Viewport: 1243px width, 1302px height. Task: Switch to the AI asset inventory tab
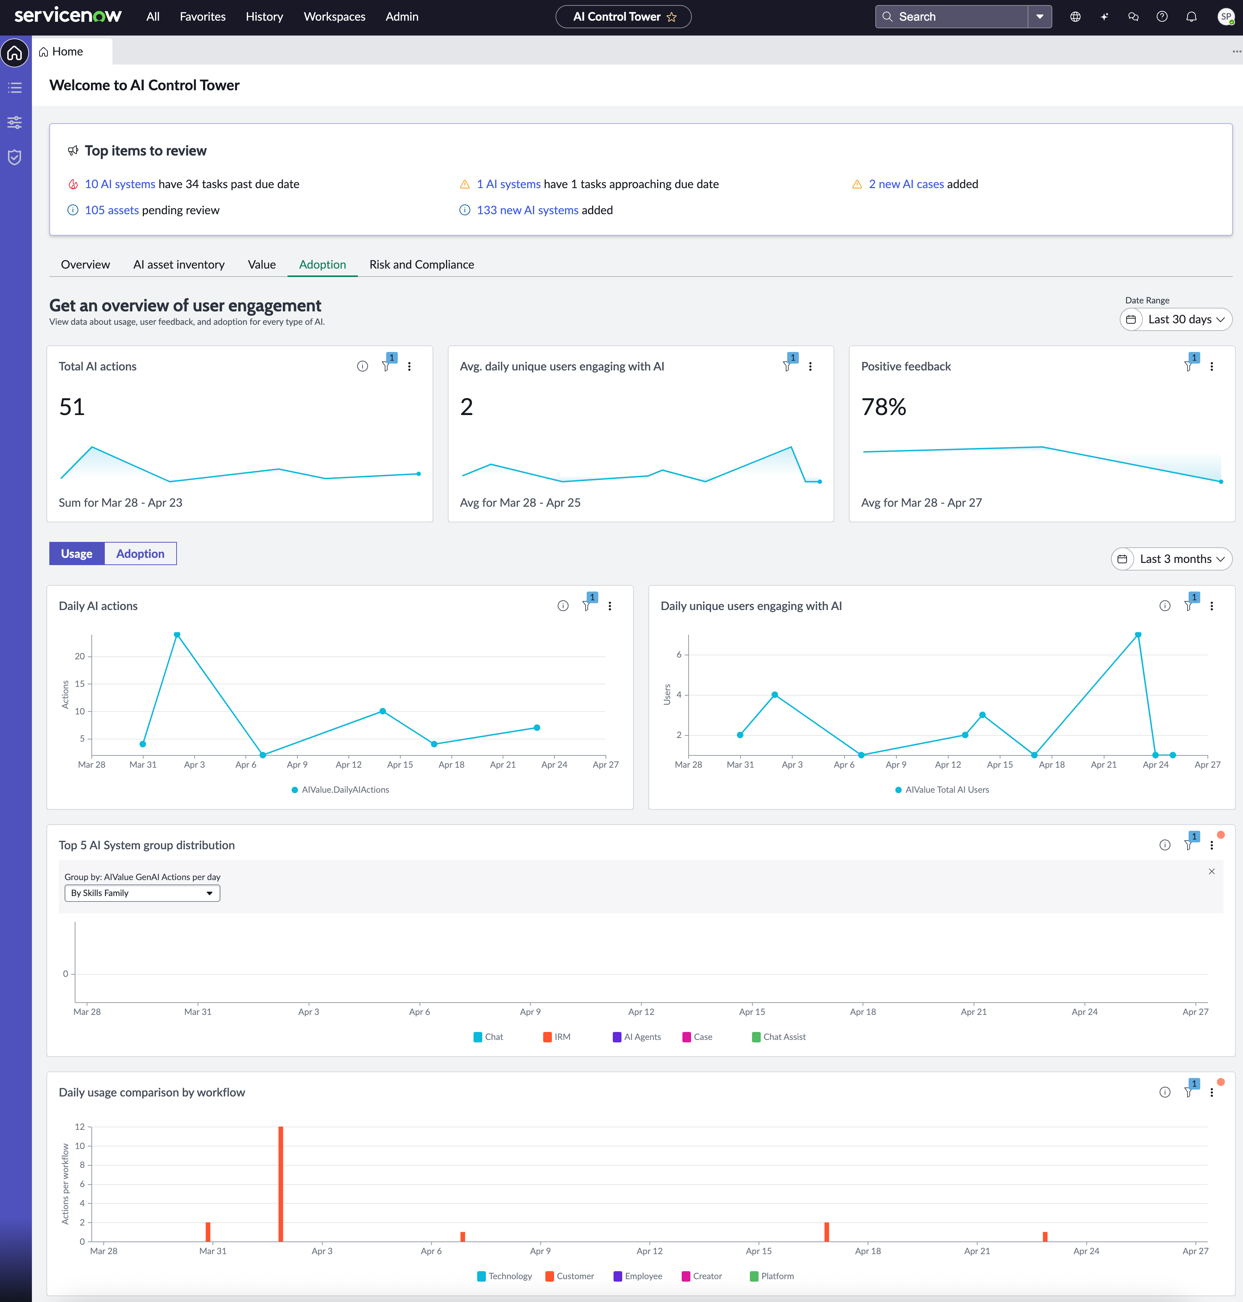pyautogui.click(x=179, y=264)
